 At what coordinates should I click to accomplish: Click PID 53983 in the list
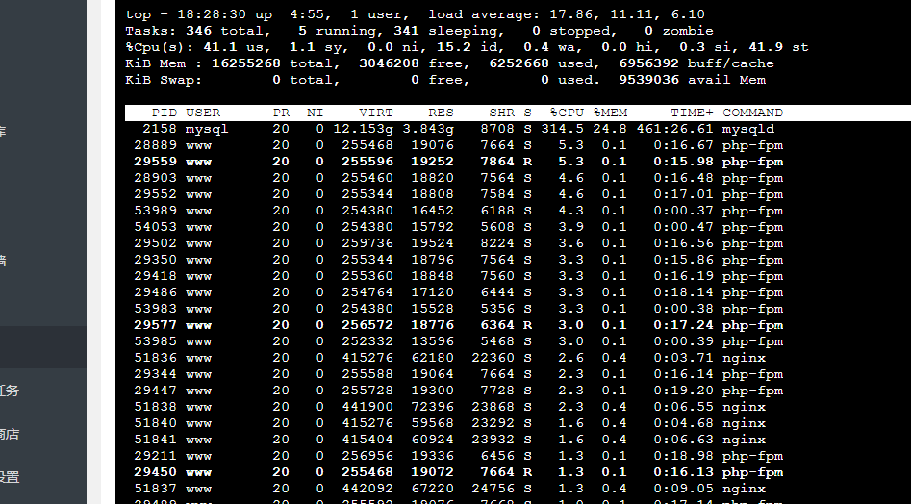[156, 309]
